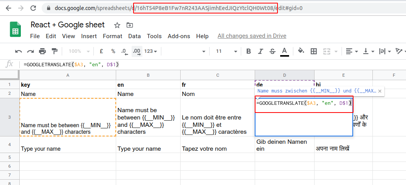The width and height of the screenshot is (406, 185).
Task: Click the Undo icon
Action: 19,51
